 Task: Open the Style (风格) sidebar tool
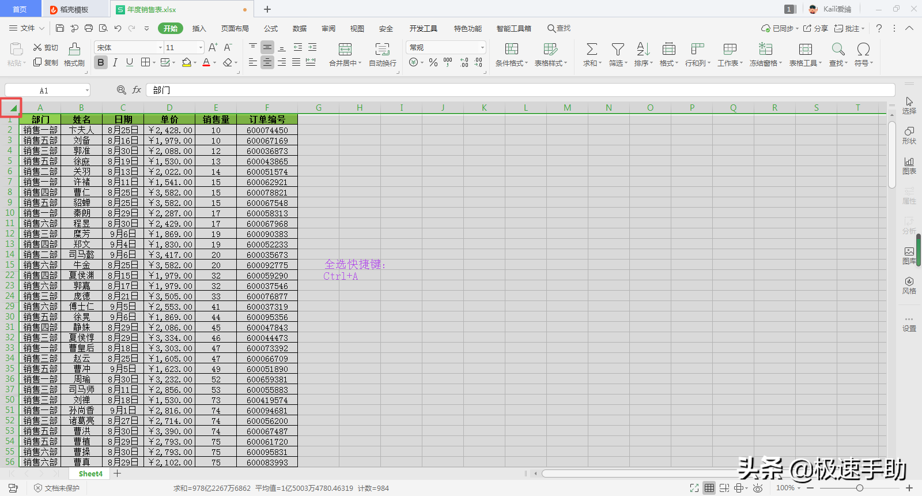[x=909, y=285]
